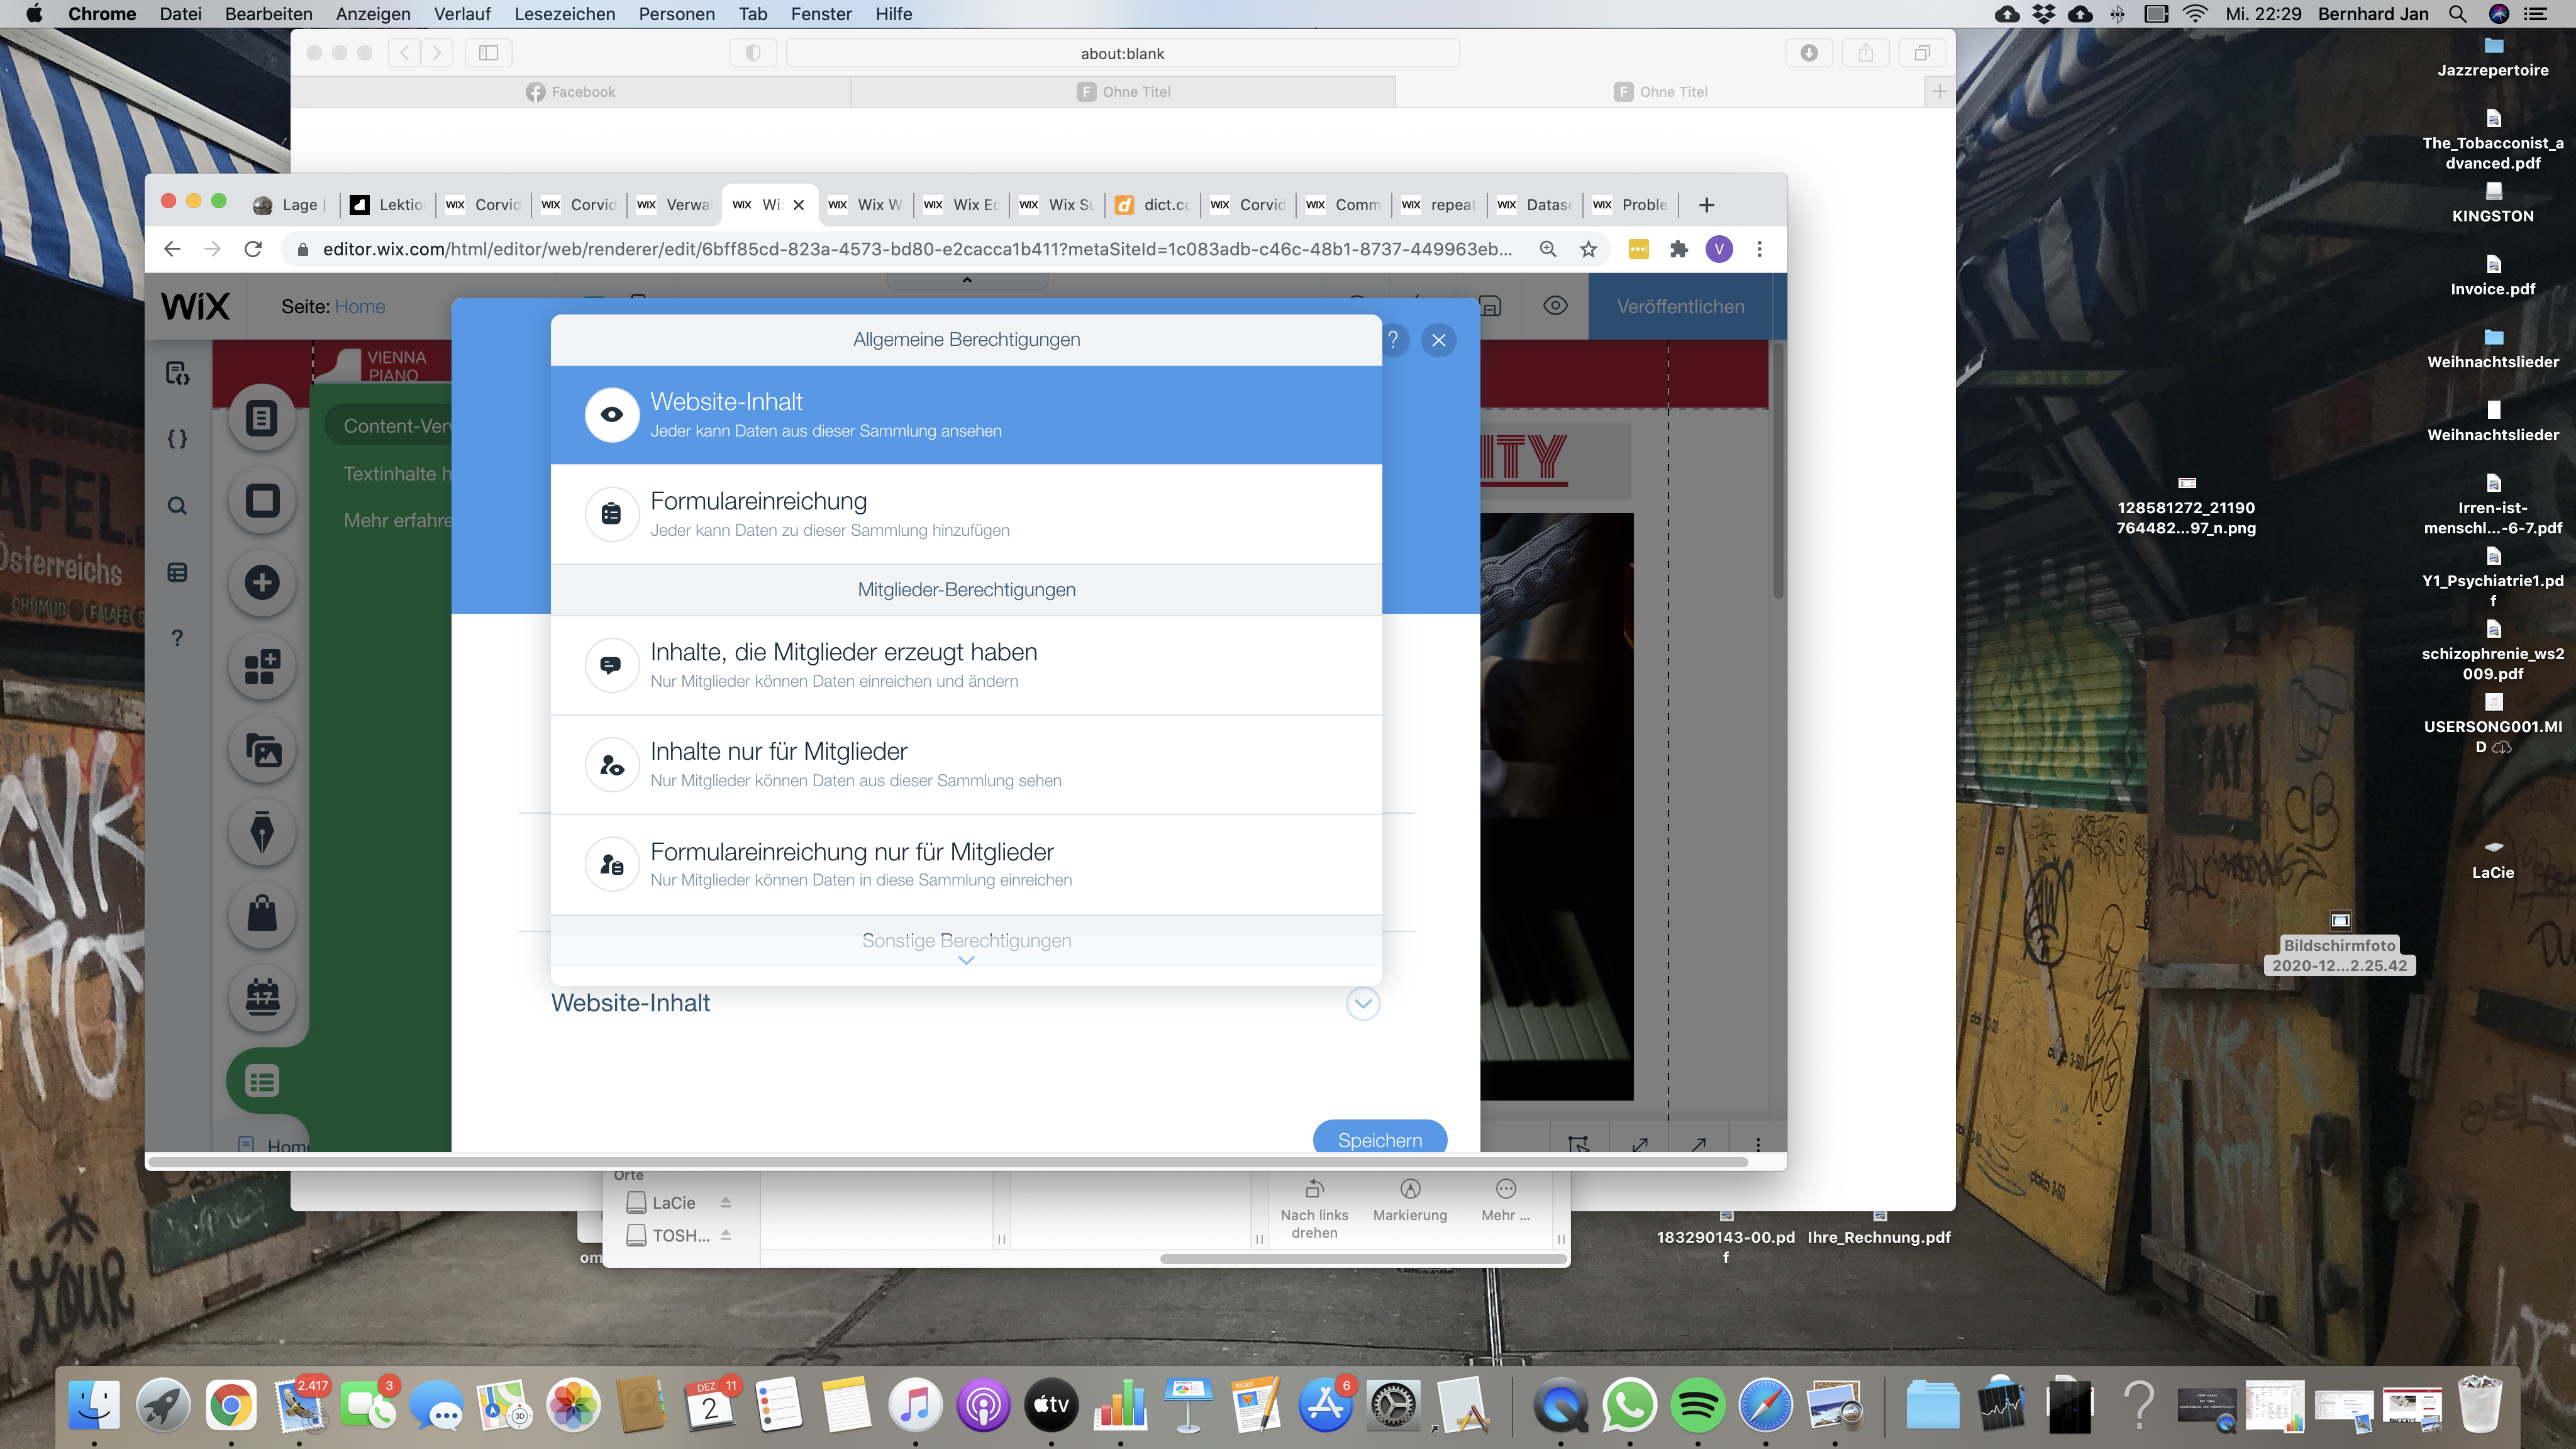Close the permissions dialog with the X

click(1438, 340)
